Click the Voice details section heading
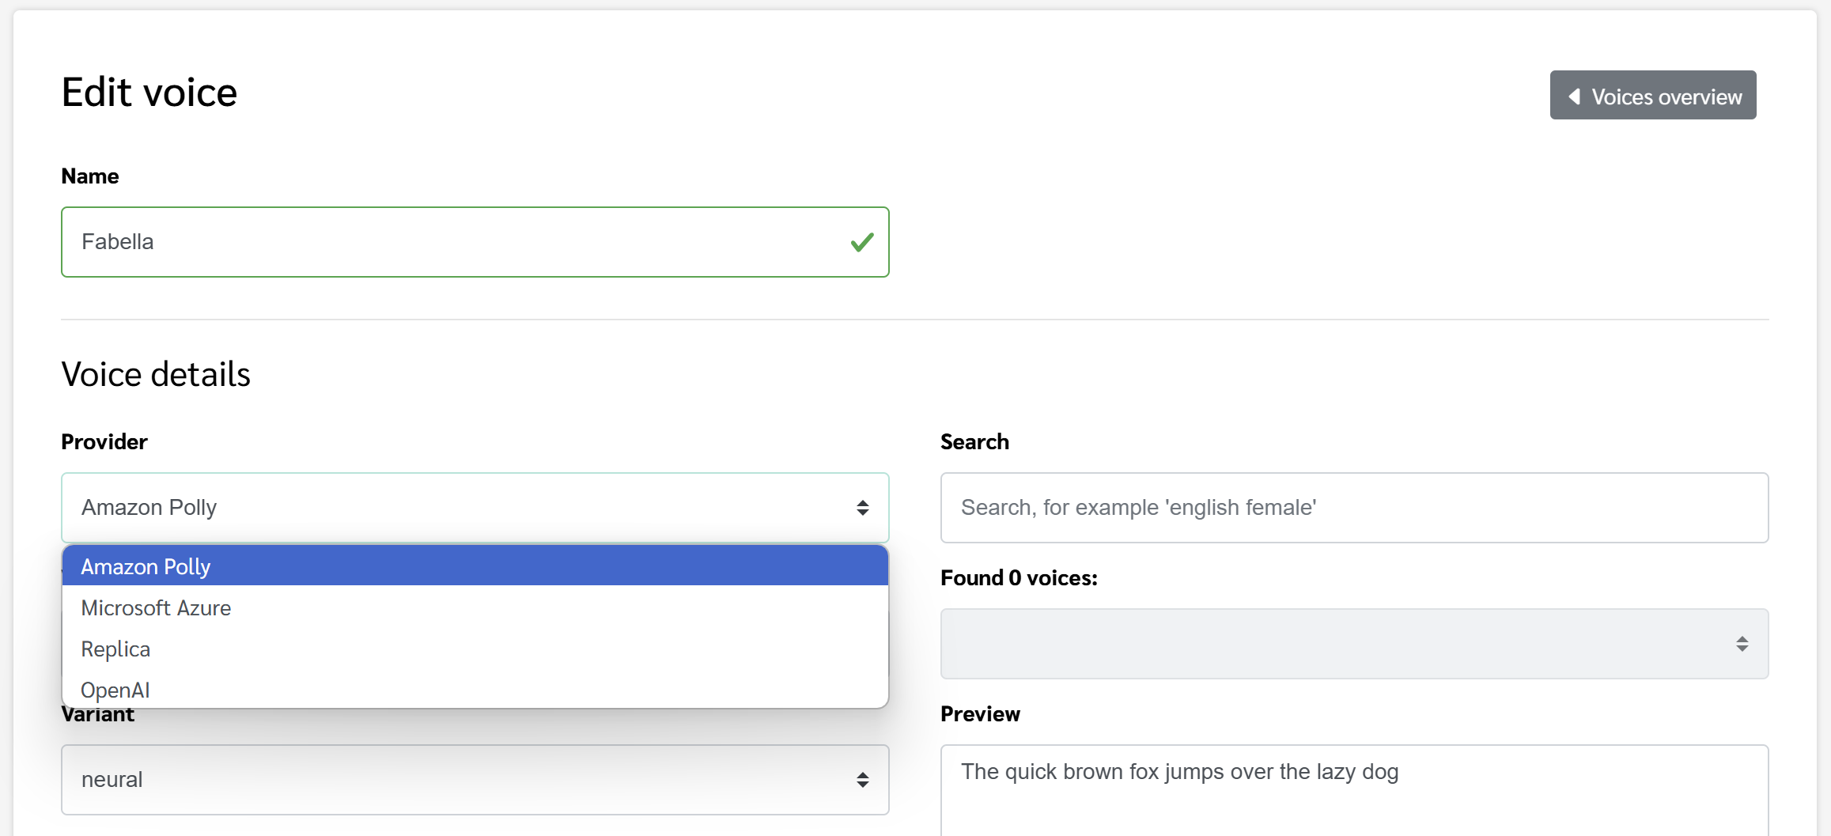 (x=156, y=374)
